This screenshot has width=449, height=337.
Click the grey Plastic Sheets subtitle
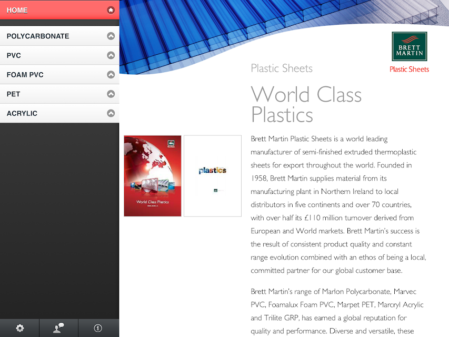[282, 68]
